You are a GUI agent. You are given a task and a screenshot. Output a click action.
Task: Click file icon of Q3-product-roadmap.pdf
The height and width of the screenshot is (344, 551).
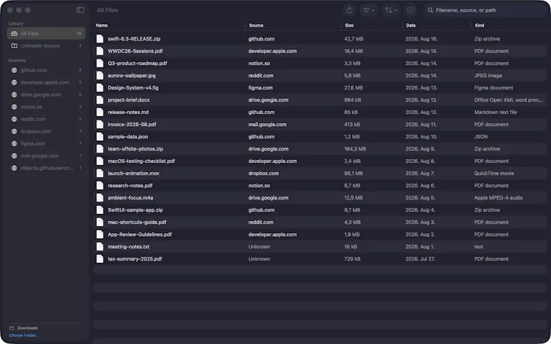coord(100,63)
